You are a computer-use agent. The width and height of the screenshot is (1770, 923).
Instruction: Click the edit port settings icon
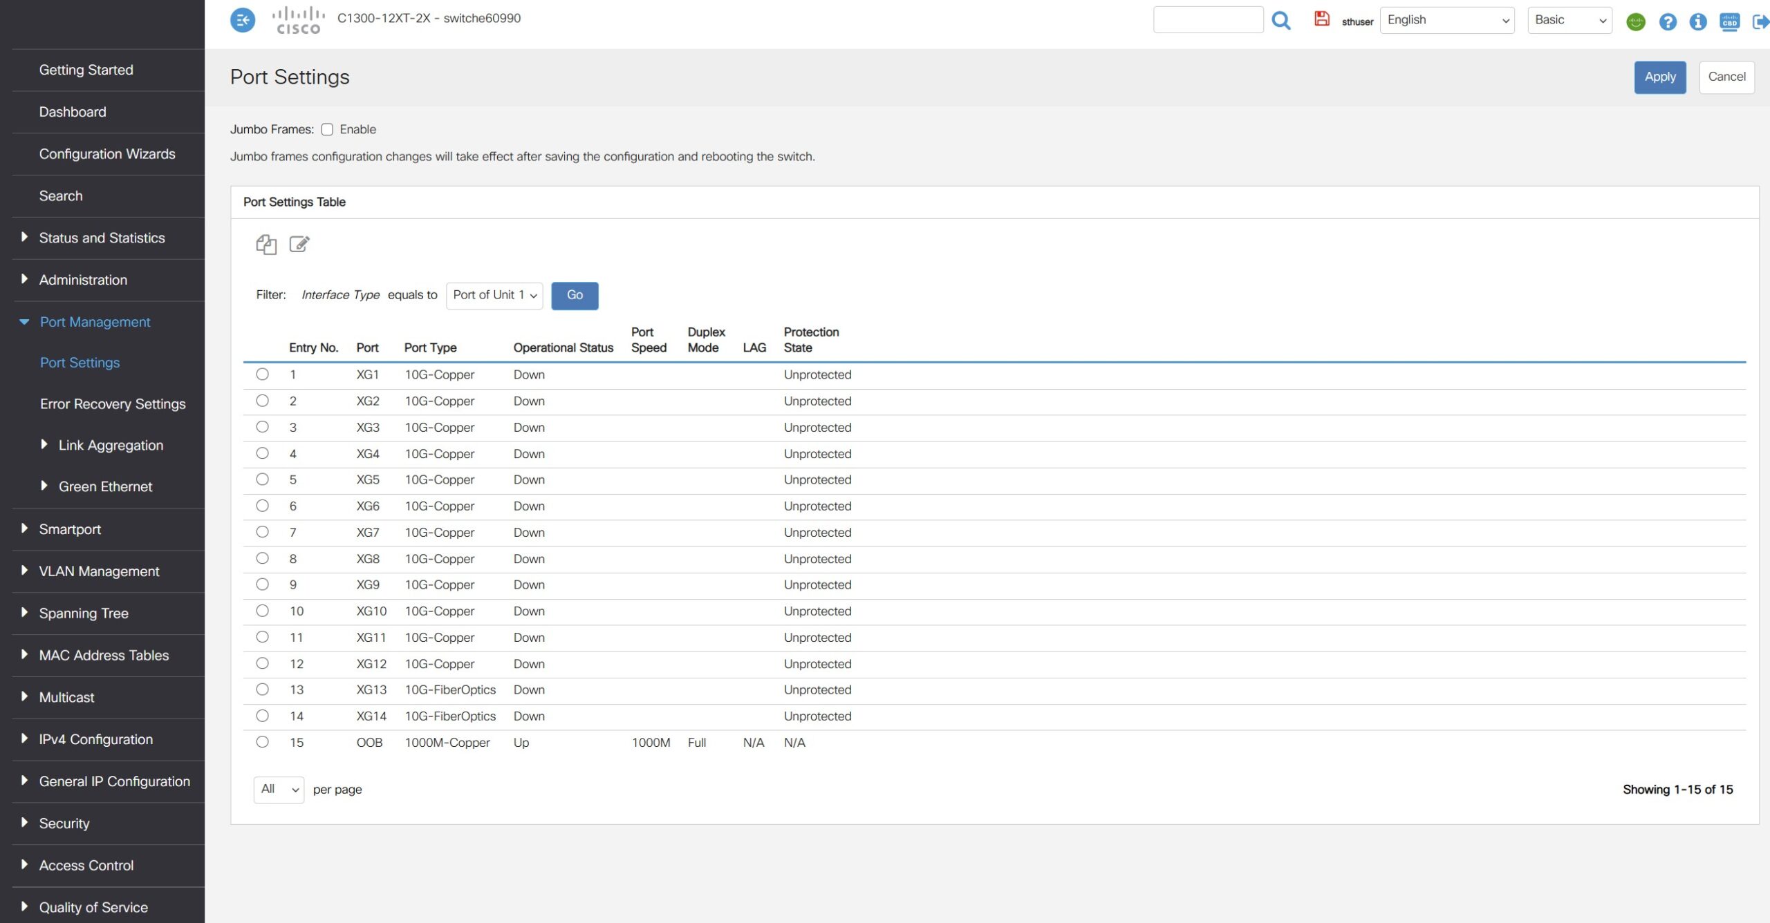pos(299,245)
